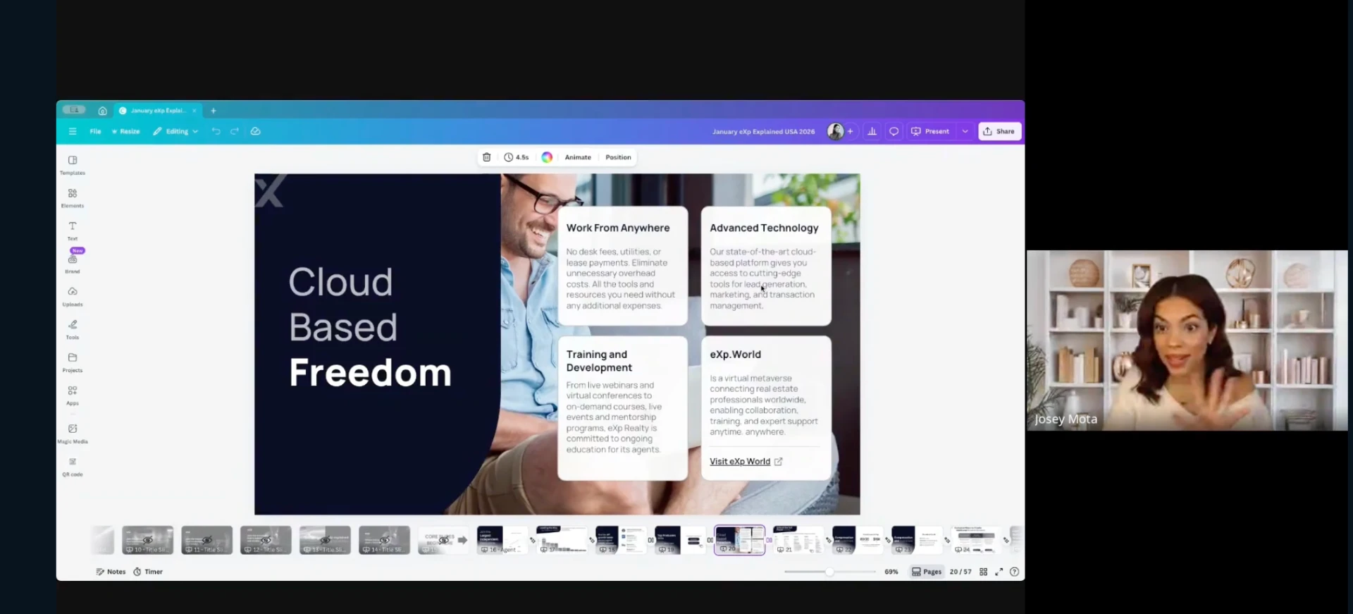Select the January eXp Explained browser tab
The image size is (1353, 614).
coord(158,111)
